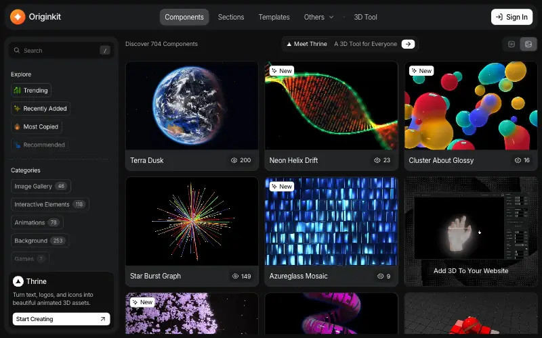Click the New badge on purple blossom card
This screenshot has width=542, height=338.
[x=142, y=302]
